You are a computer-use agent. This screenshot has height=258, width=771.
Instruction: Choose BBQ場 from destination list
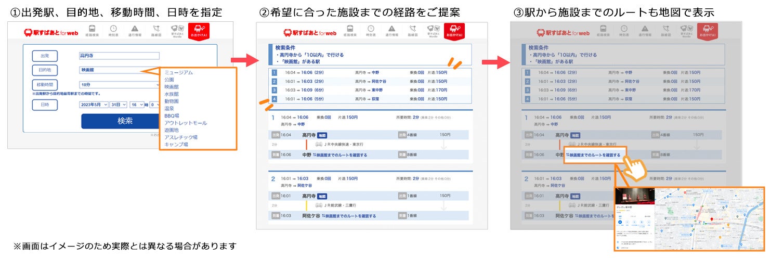[x=172, y=116]
